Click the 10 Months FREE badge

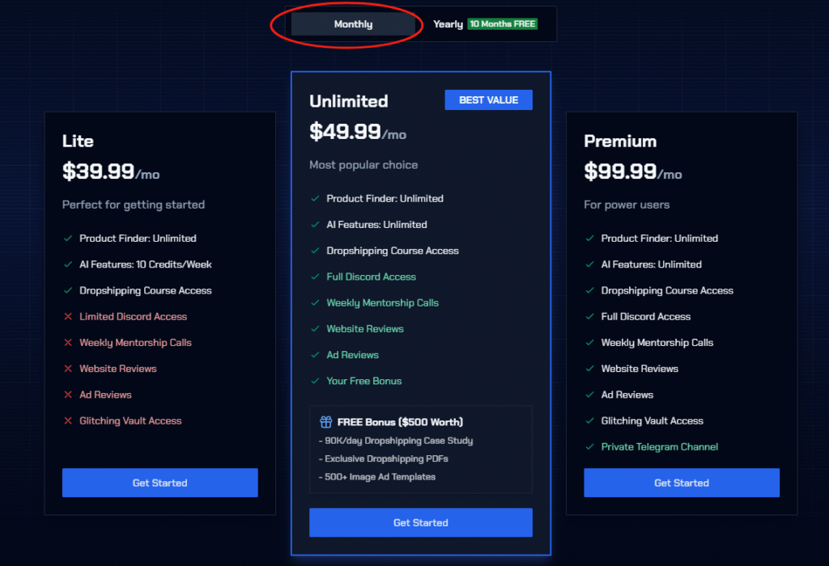502,24
